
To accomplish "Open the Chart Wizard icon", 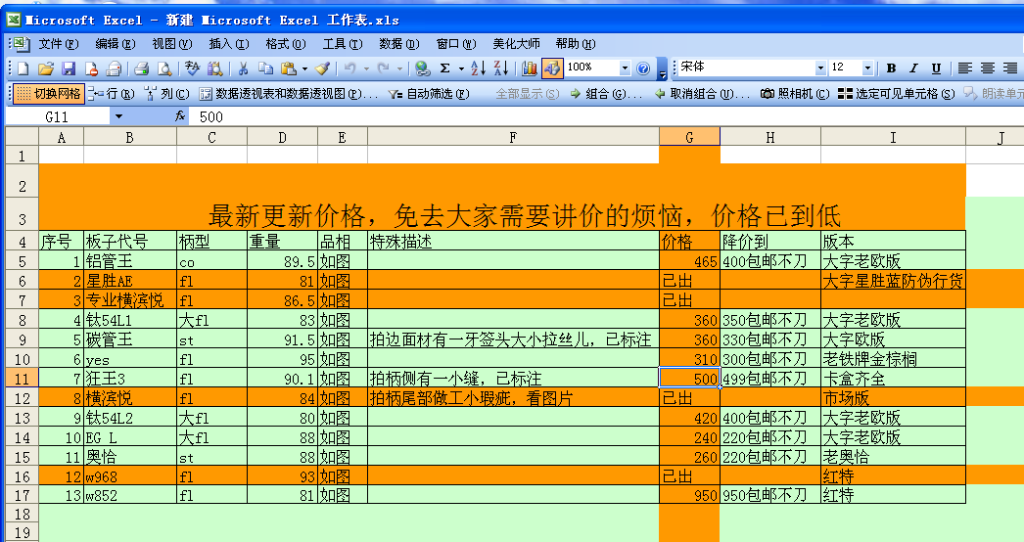I will pyautogui.click(x=530, y=68).
